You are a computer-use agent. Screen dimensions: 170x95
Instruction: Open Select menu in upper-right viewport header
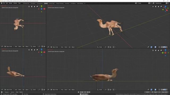(x=66, y=47)
